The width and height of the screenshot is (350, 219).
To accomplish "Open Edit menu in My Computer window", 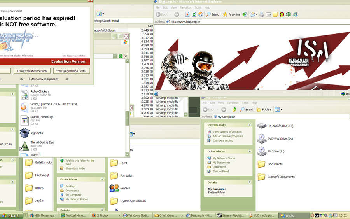I will (x=212, y=103).
